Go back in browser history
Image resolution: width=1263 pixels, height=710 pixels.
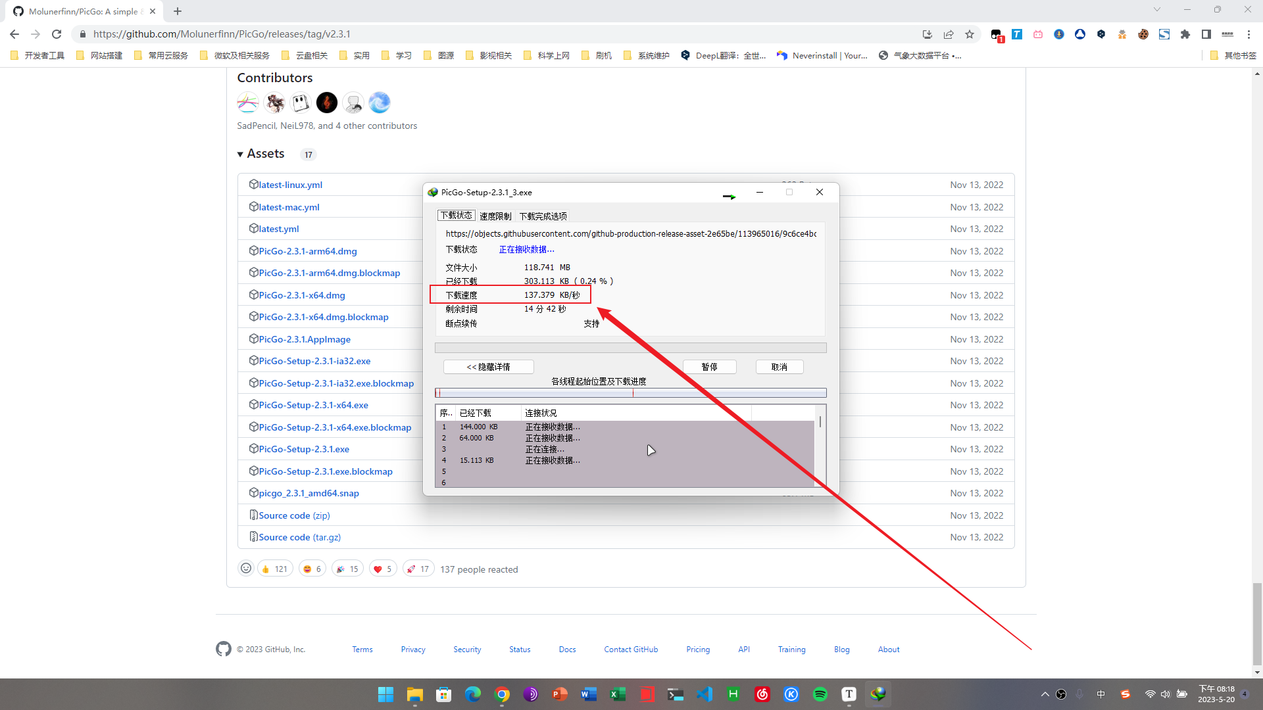[x=14, y=34]
